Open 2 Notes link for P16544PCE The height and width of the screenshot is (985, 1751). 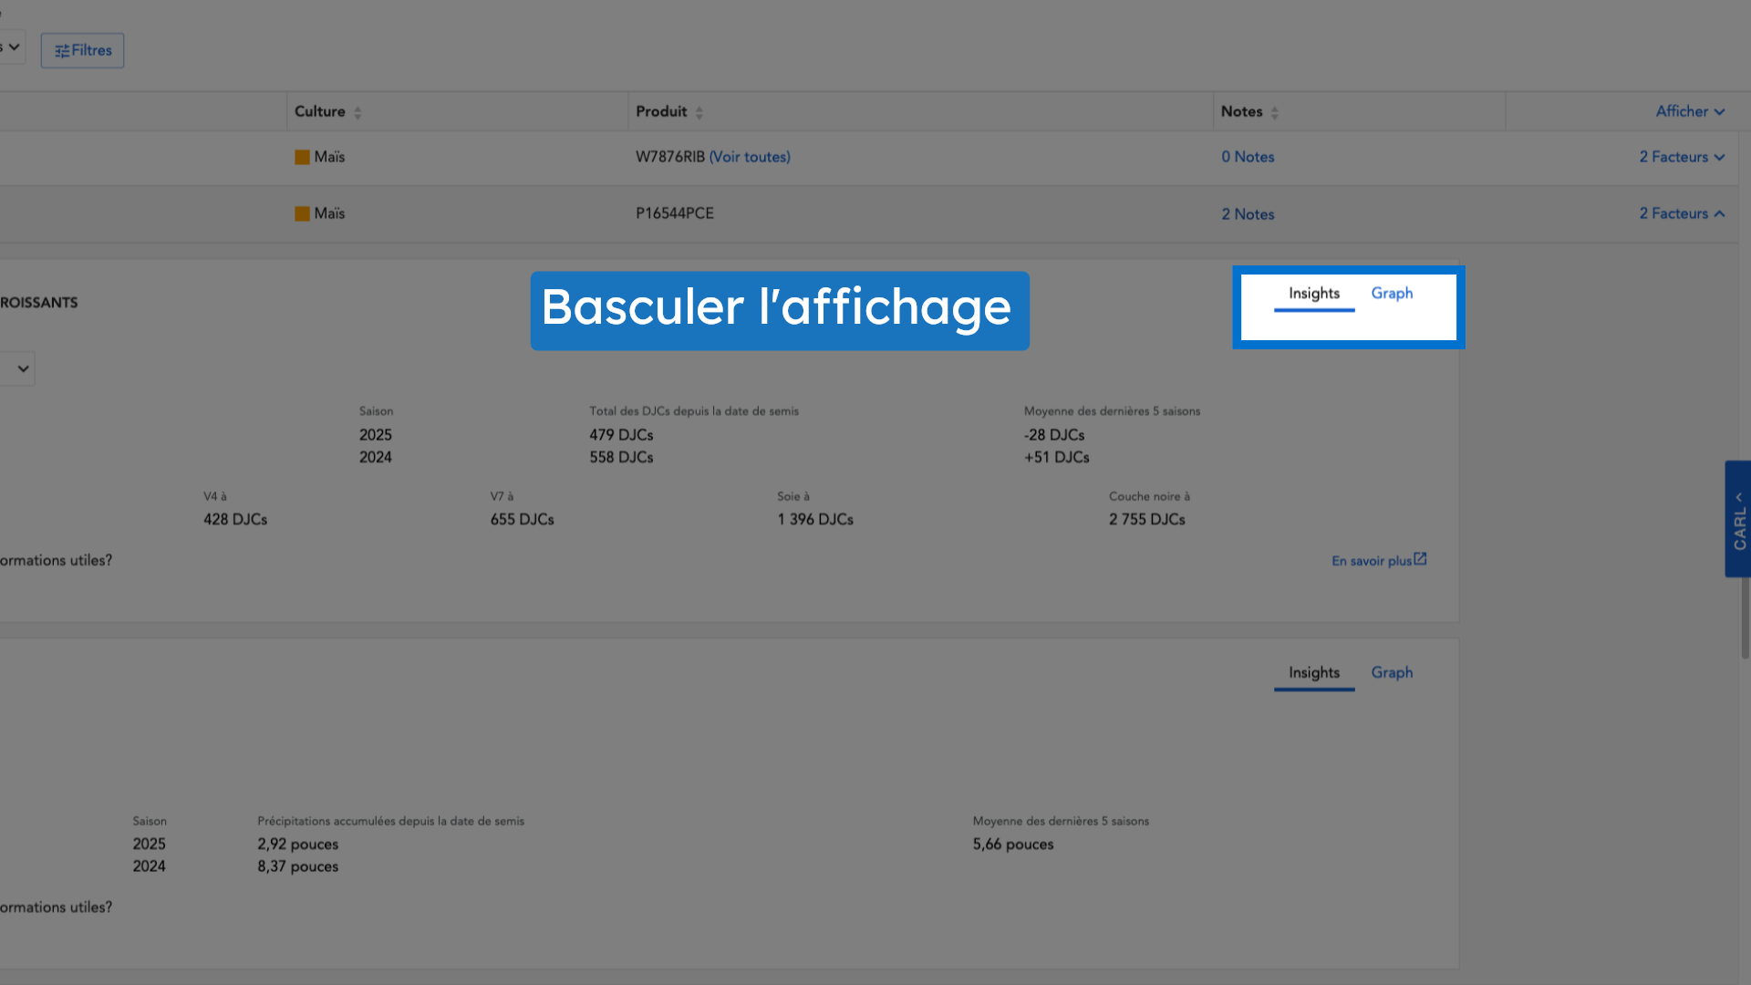[1248, 214]
